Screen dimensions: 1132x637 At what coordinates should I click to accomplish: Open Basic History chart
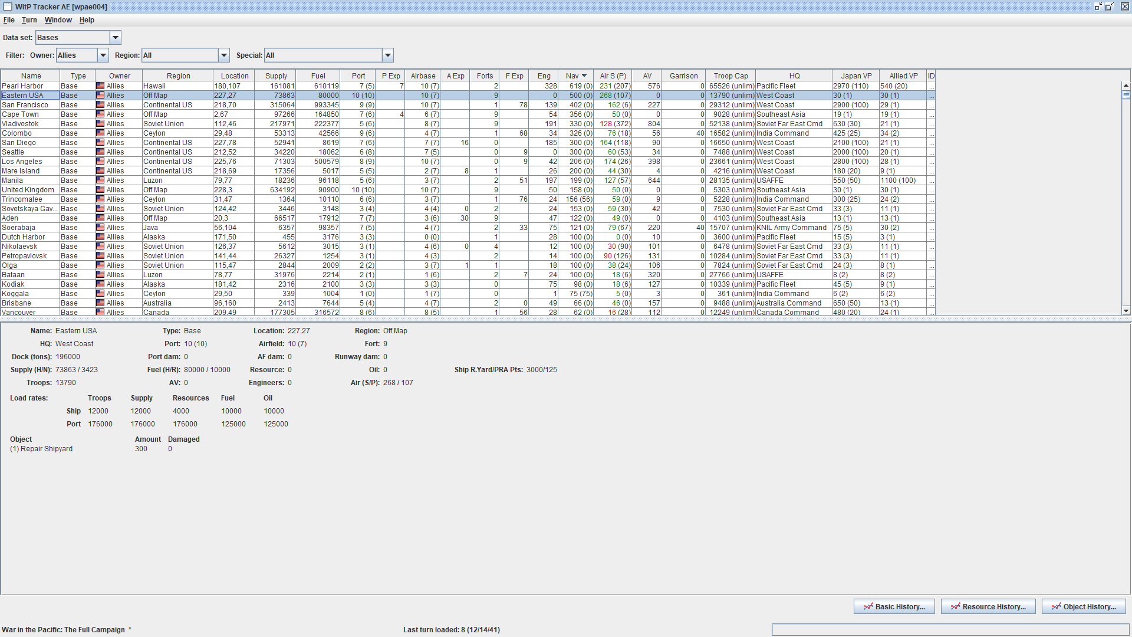point(894,607)
